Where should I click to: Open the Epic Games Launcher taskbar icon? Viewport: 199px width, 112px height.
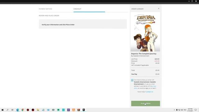click(84, 110)
